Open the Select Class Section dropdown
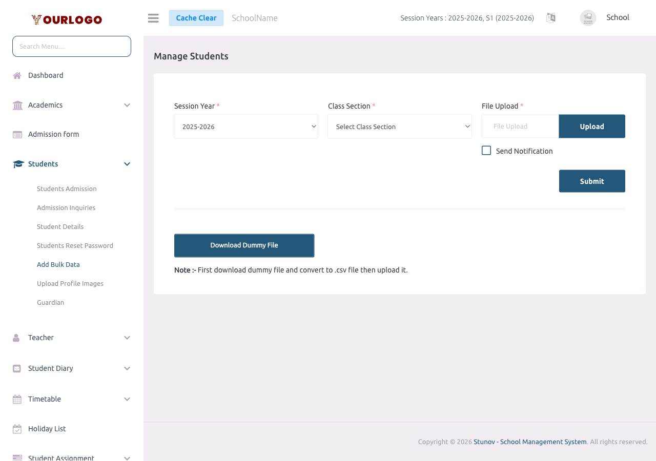 pyautogui.click(x=399, y=126)
